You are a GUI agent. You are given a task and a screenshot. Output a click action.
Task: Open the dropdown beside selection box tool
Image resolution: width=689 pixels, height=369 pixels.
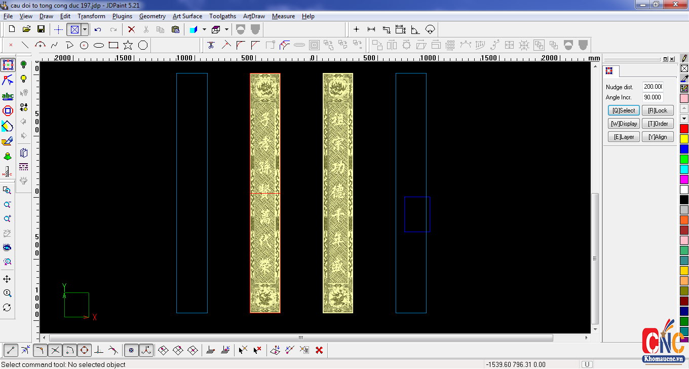[85, 29]
